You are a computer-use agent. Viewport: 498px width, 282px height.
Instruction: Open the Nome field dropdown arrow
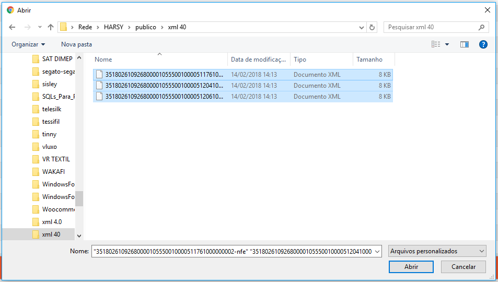point(377,252)
